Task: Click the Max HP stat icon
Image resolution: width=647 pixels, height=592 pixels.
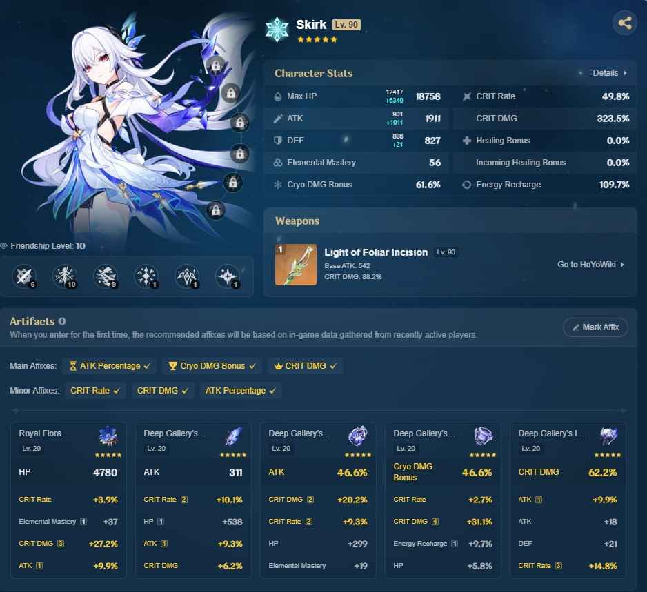Action: pyautogui.click(x=278, y=96)
